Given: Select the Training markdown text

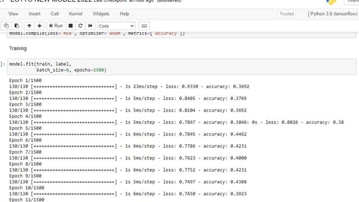Looking at the screenshot, I should click(18, 48).
